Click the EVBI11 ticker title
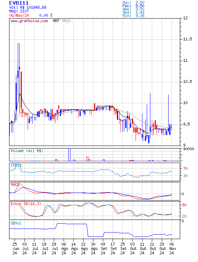Viewport: 198px width, 262px height. click(x=19, y=3)
